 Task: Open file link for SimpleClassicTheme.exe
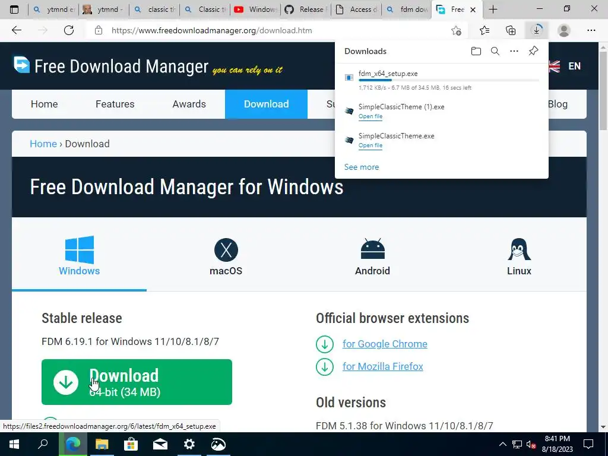(x=370, y=145)
